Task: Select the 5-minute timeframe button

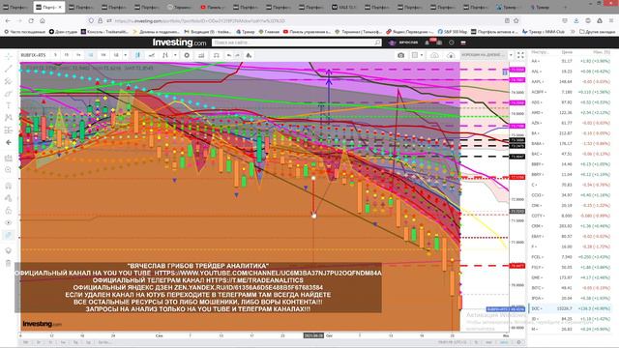Action: [x=55, y=55]
